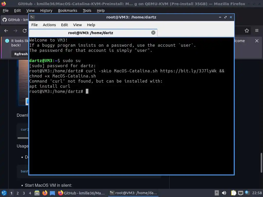Click the 'apt install curl' line in the terminal

pos(50,86)
